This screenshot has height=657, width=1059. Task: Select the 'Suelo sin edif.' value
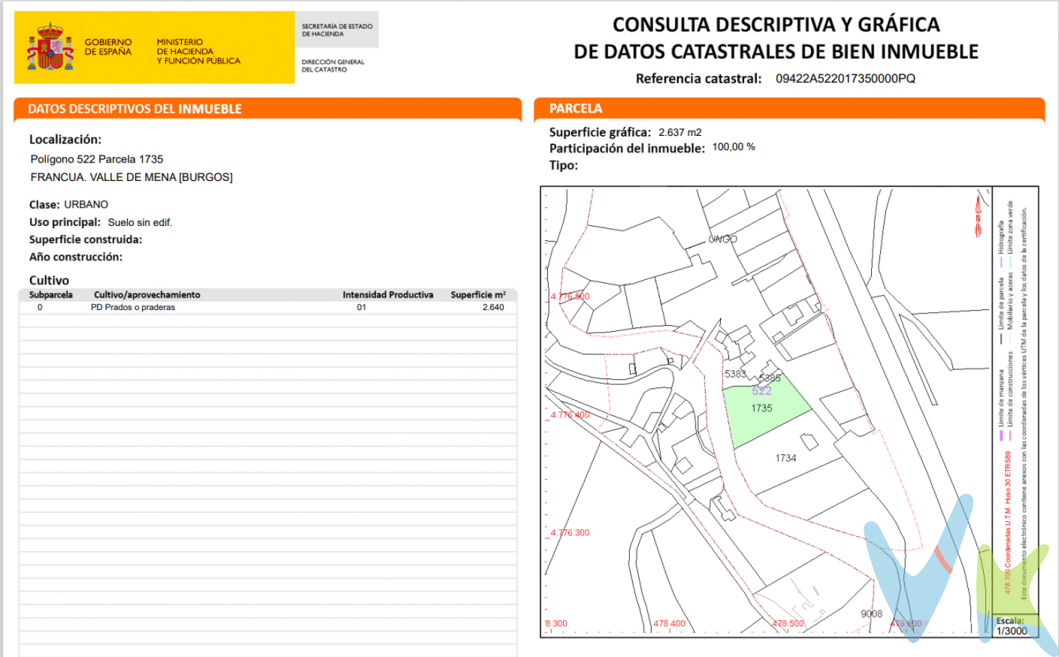pos(140,223)
